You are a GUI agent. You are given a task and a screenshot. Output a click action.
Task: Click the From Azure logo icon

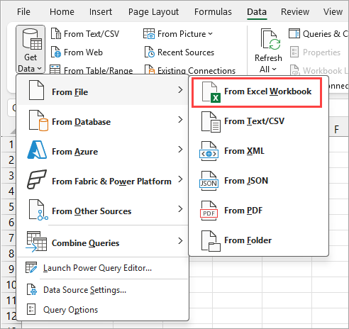pos(37,150)
